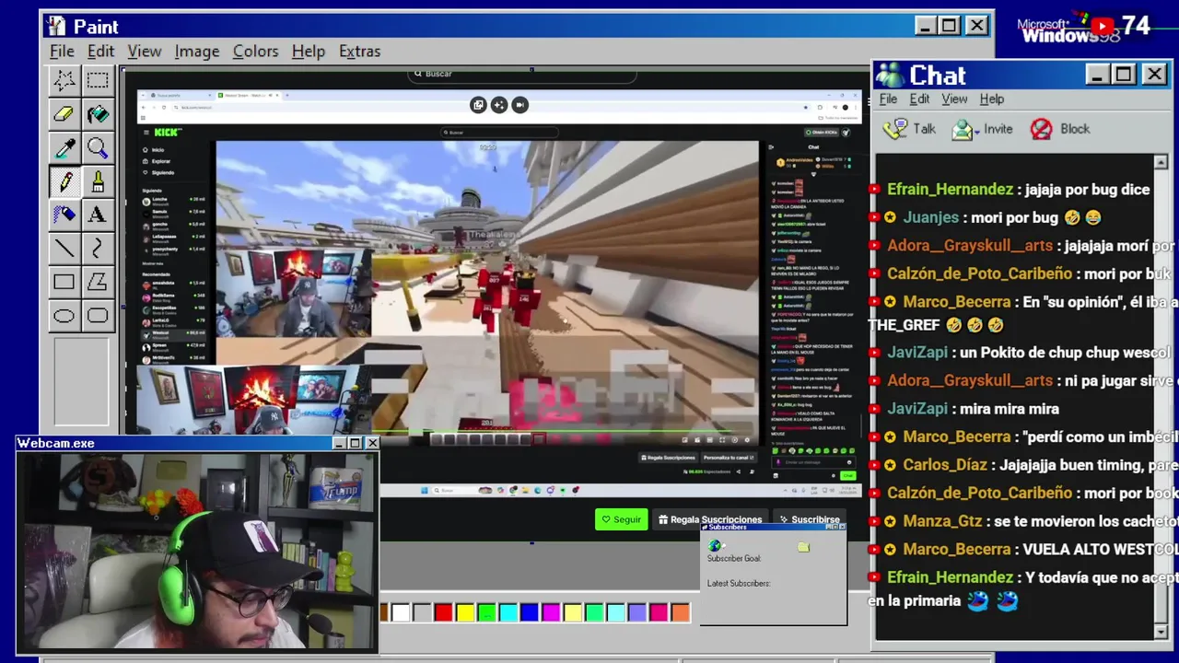Choose the Brush tool
The height and width of the screenshot is (663, 1179).
click(98, 181)
